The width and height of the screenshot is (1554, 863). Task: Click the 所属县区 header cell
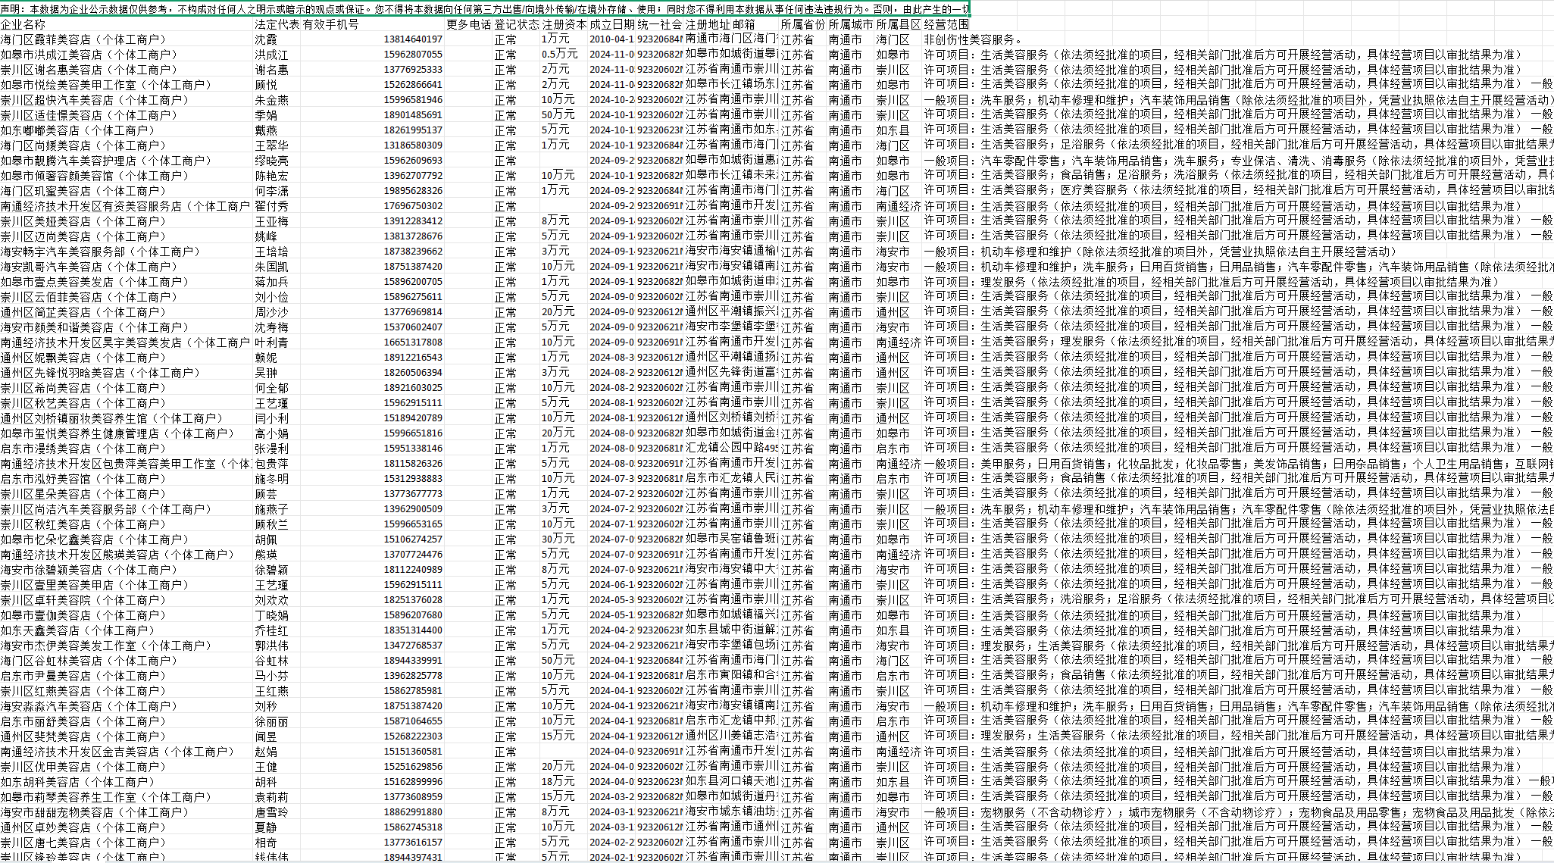point(897,24)
